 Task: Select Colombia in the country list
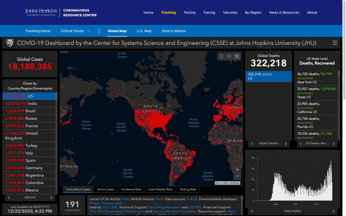click(x=29, y=183)
